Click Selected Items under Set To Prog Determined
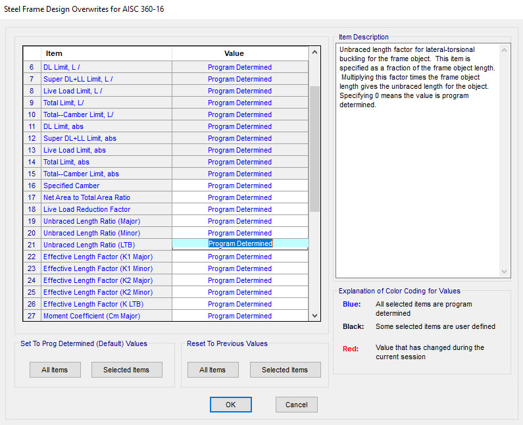 [x=126, y=370]
